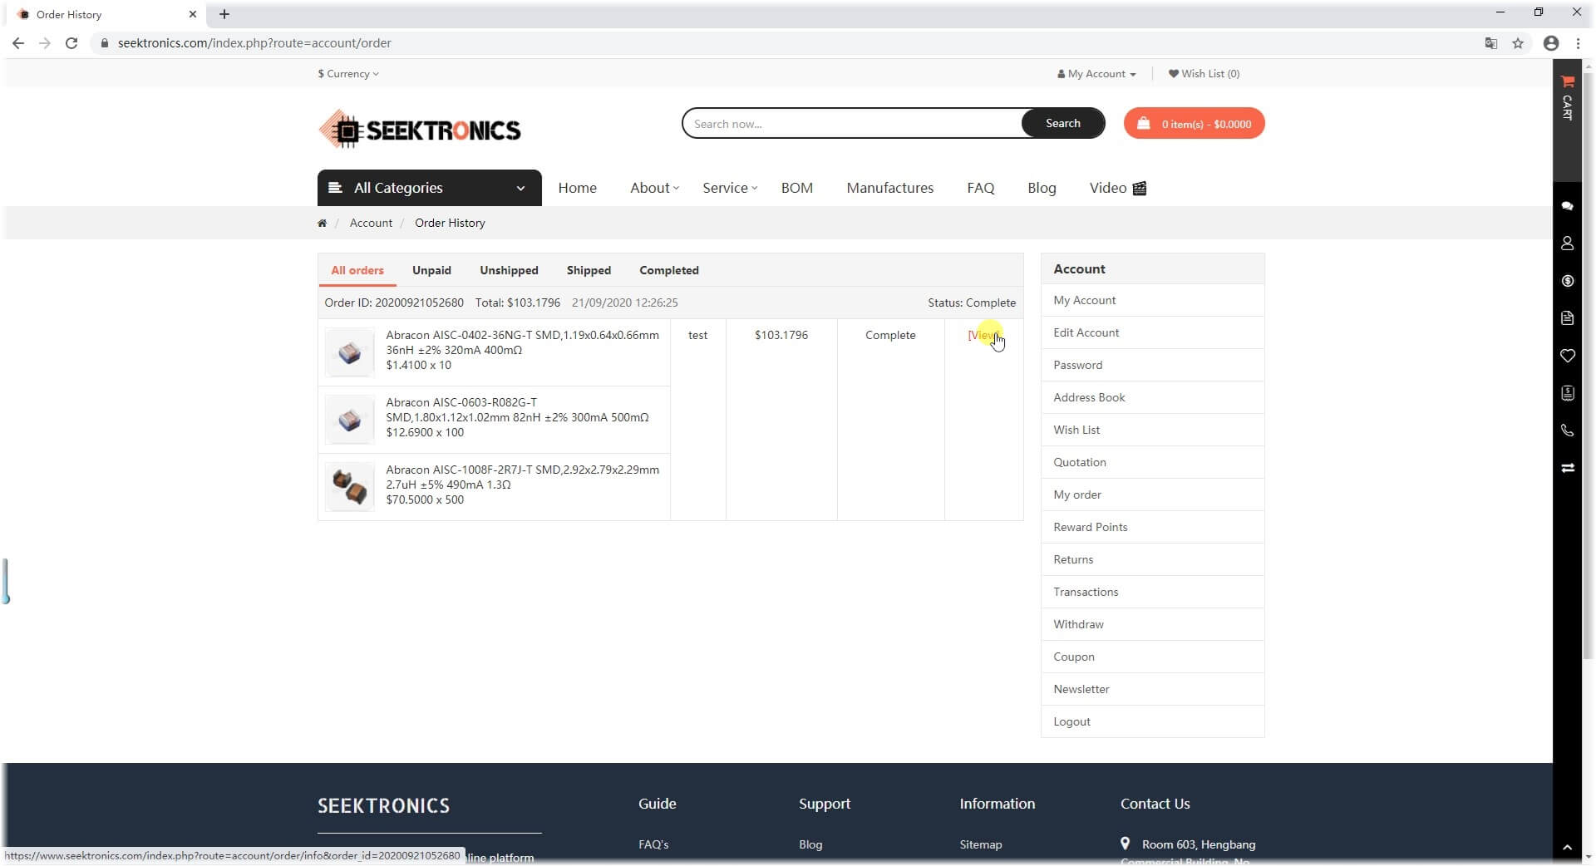Open the browser profile icon
This screenshot has height=866, width=1596.
1551,43
